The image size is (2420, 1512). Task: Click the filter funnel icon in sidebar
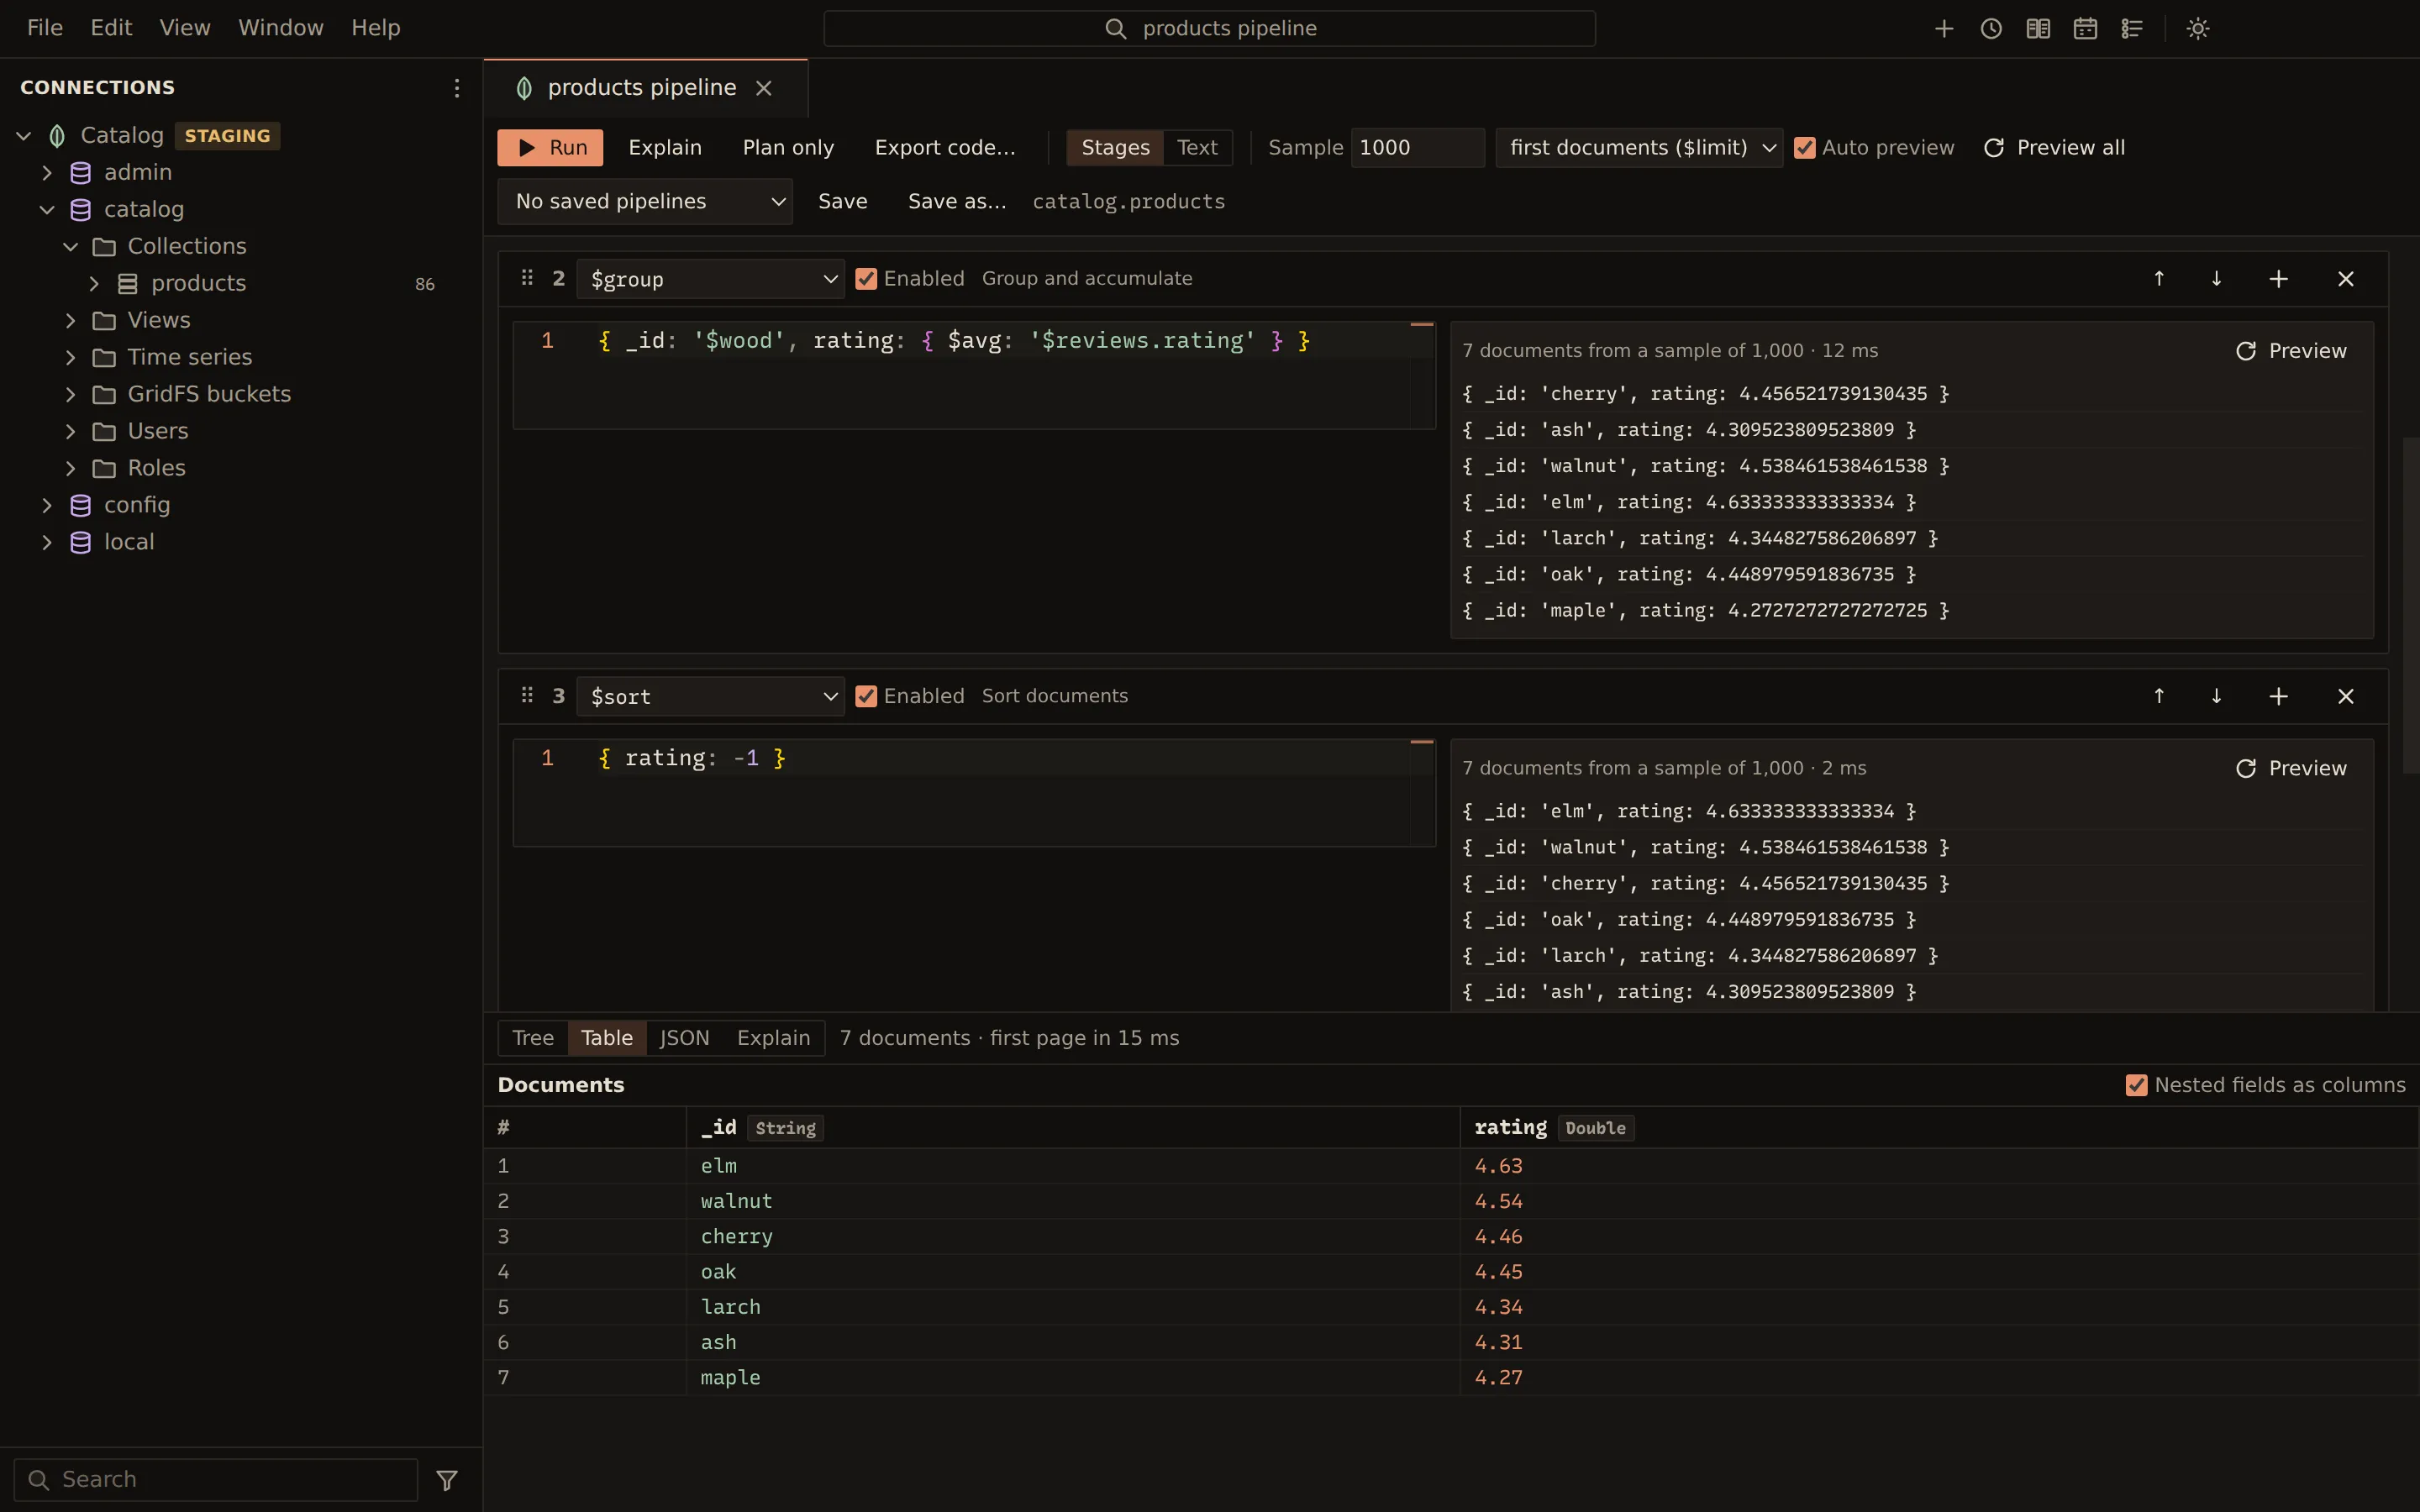coord(447,1480)
